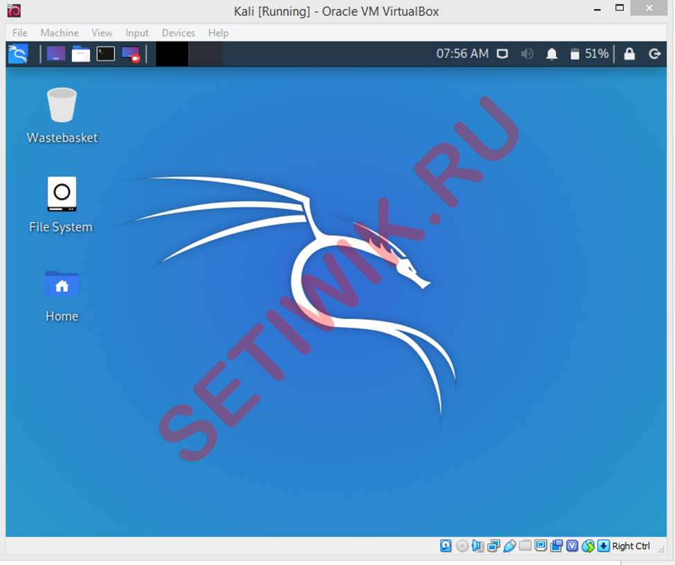Open the Help menu
The image size is (675, 565).
click(218, 33)
